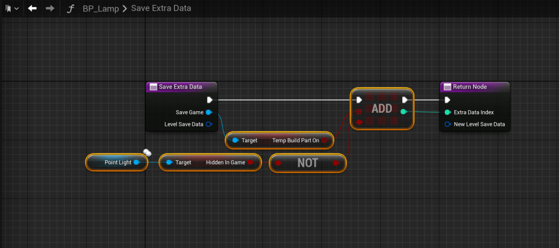Open the bookmarks dropdown in toolbar
559x248 pixels.
(x=11, y=9)
